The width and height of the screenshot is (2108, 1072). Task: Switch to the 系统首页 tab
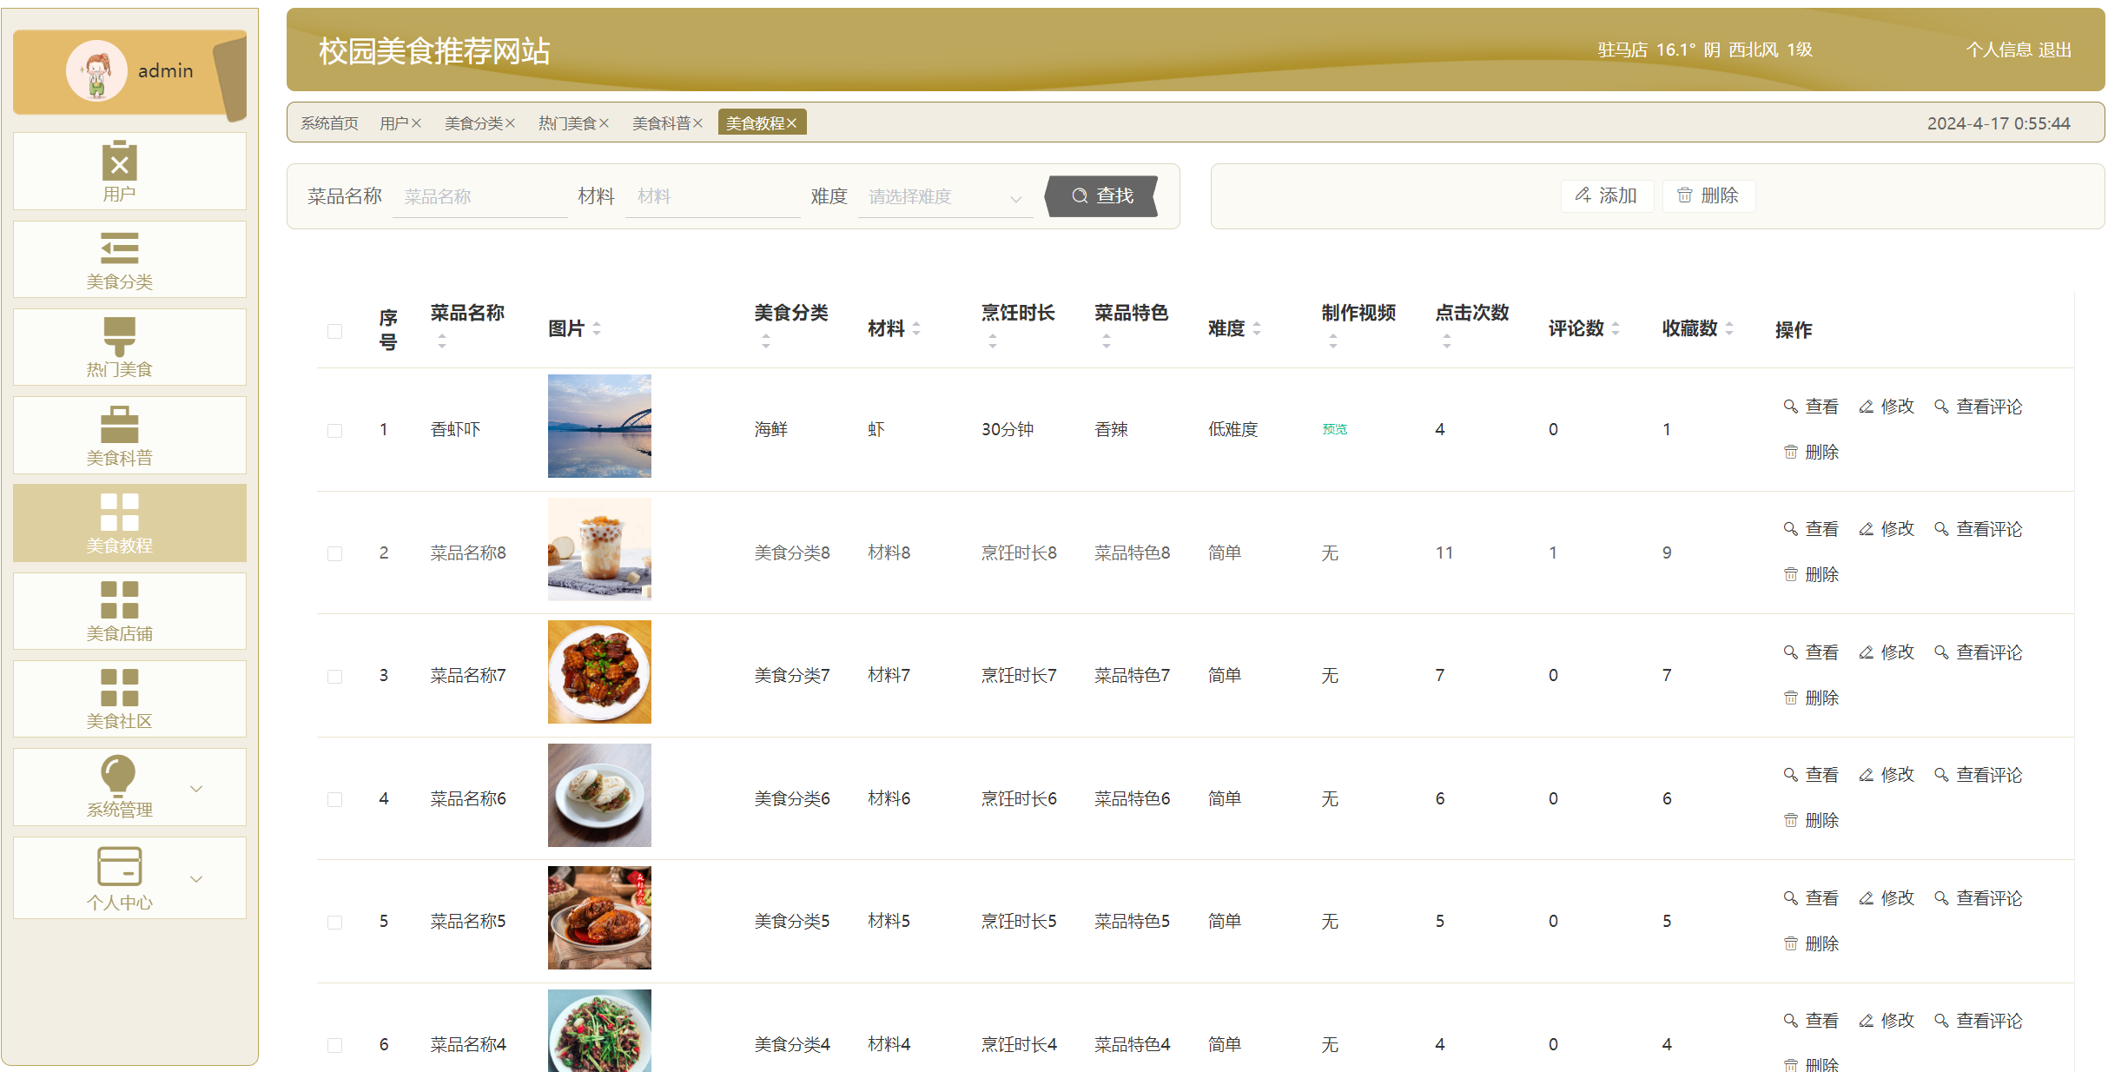(x=328, y=122)
